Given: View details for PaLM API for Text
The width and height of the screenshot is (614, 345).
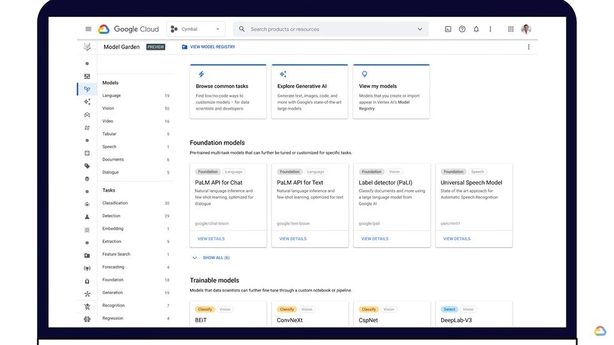Looking at the screenshot, I should [293, 239].
